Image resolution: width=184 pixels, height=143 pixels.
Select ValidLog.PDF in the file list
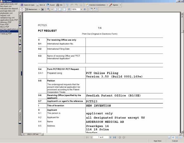(x=6, y=34)
